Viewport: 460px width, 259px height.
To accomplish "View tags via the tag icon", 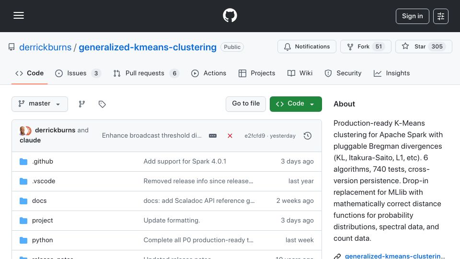I will pyautogui.click(x=102, y=104).
